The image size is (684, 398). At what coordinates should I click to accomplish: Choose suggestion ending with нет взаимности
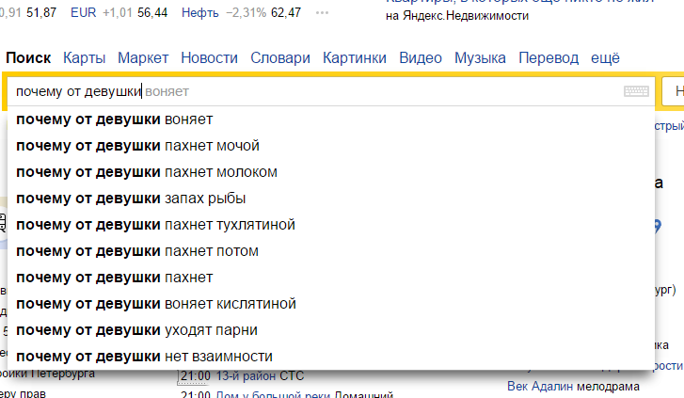(331, 356)
